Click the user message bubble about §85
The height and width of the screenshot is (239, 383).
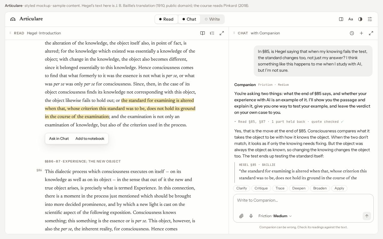(313, 61)
